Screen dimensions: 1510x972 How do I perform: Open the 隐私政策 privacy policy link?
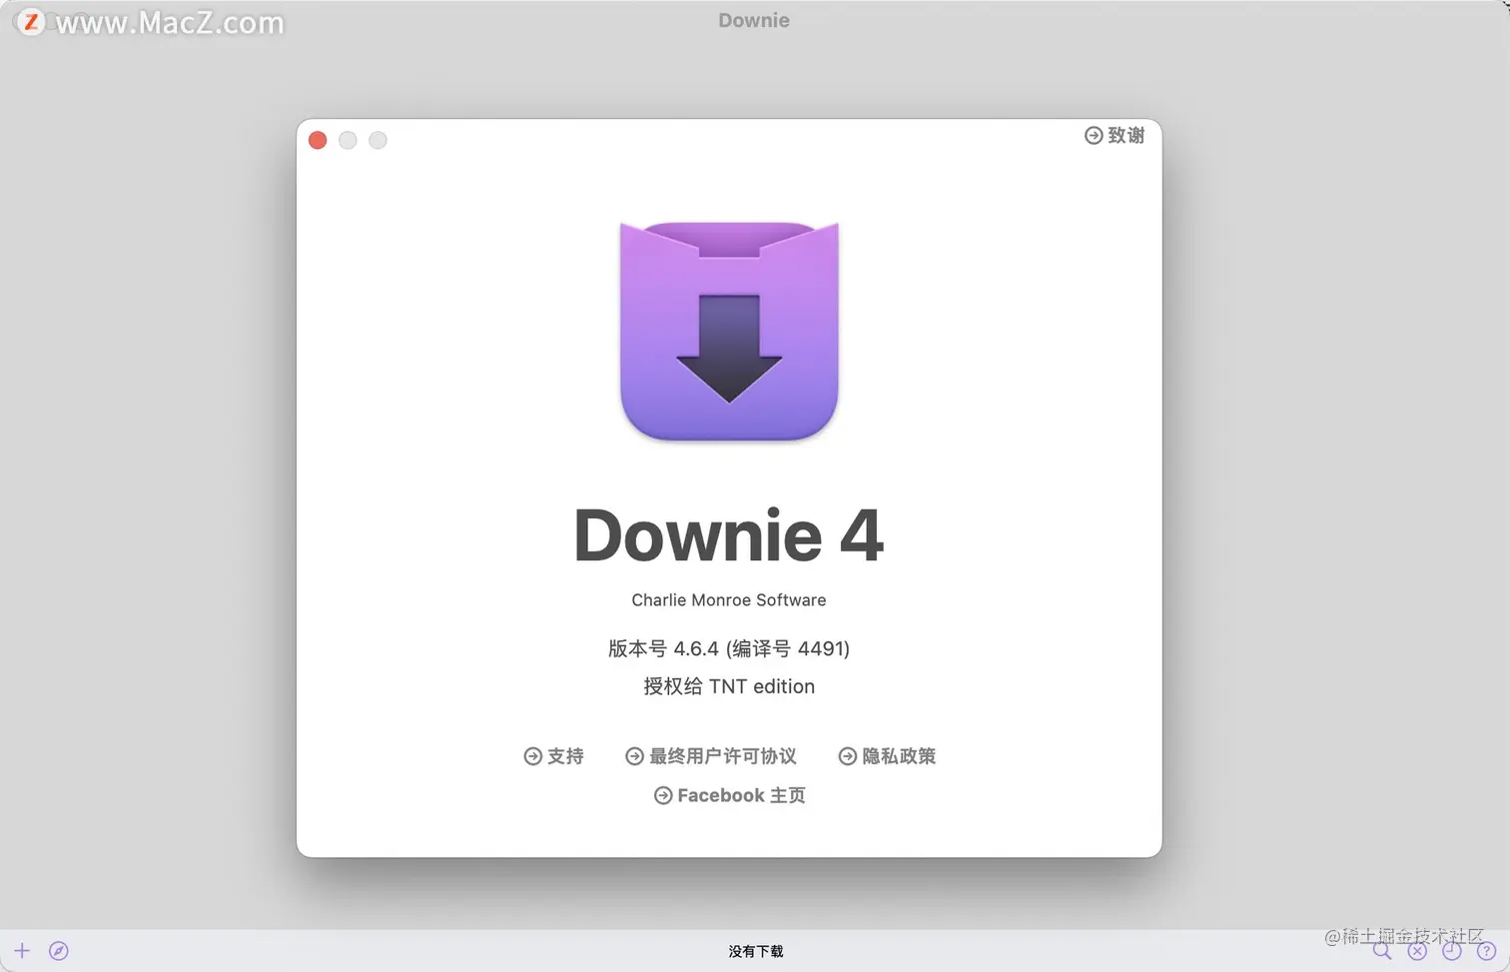887,756
